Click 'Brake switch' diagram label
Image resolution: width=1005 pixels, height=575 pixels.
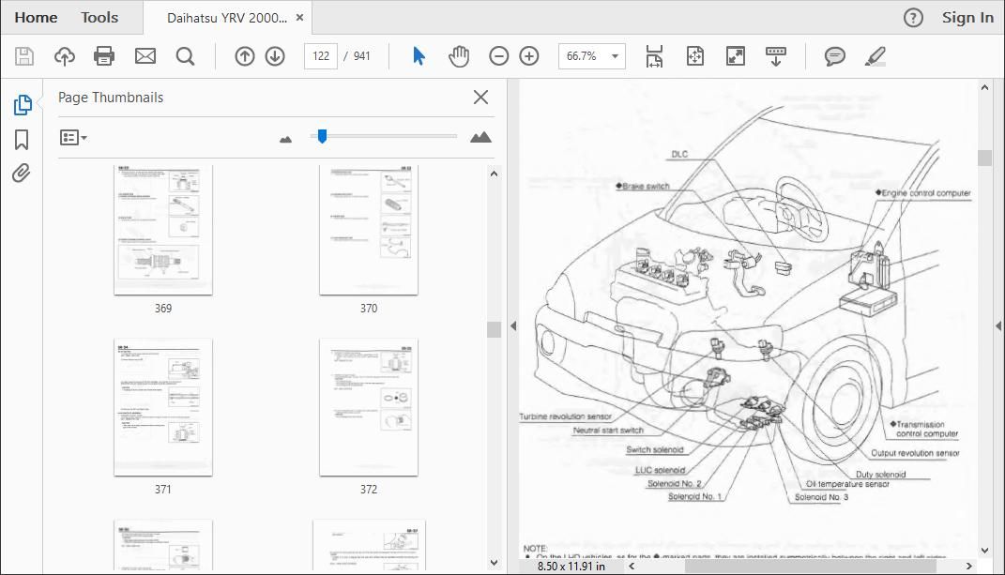pos(646,187)
